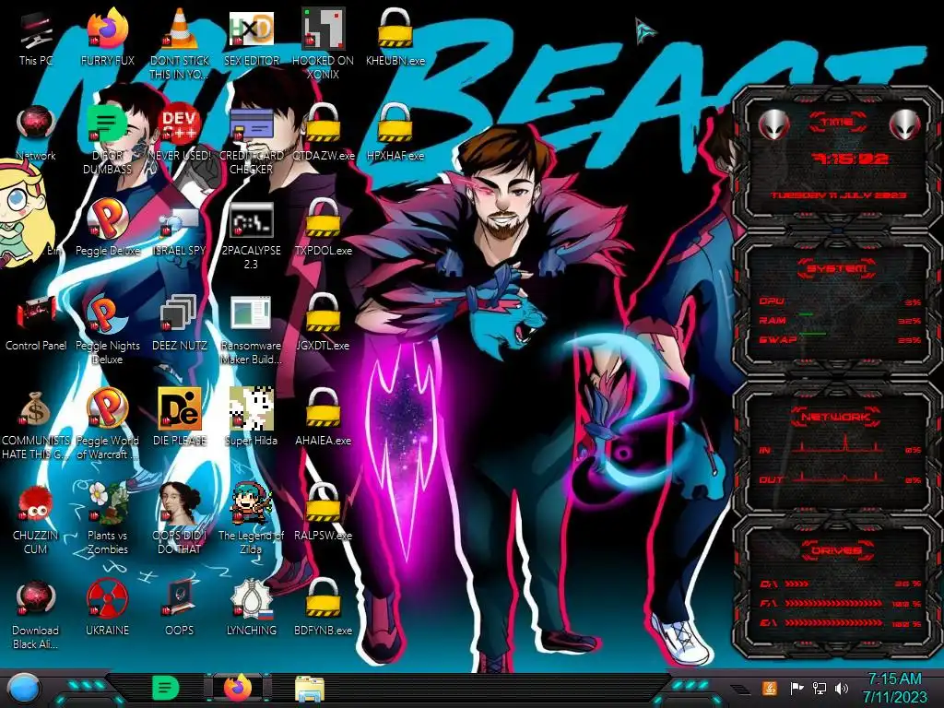Image resolution: width=944 pixels, height=708 pixels.
Task: Open money bag COMMUNISTS HATE shortcut
Action: [36, 424]
